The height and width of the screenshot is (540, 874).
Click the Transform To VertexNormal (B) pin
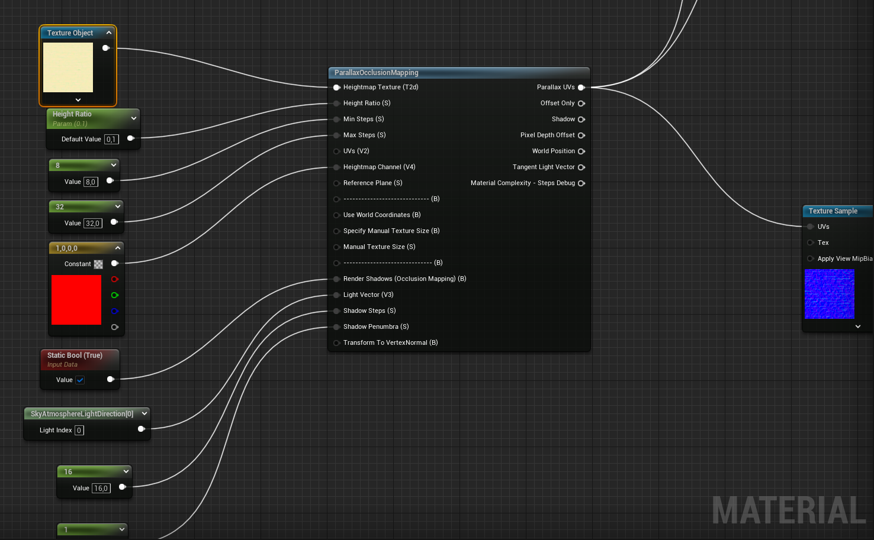336,343
